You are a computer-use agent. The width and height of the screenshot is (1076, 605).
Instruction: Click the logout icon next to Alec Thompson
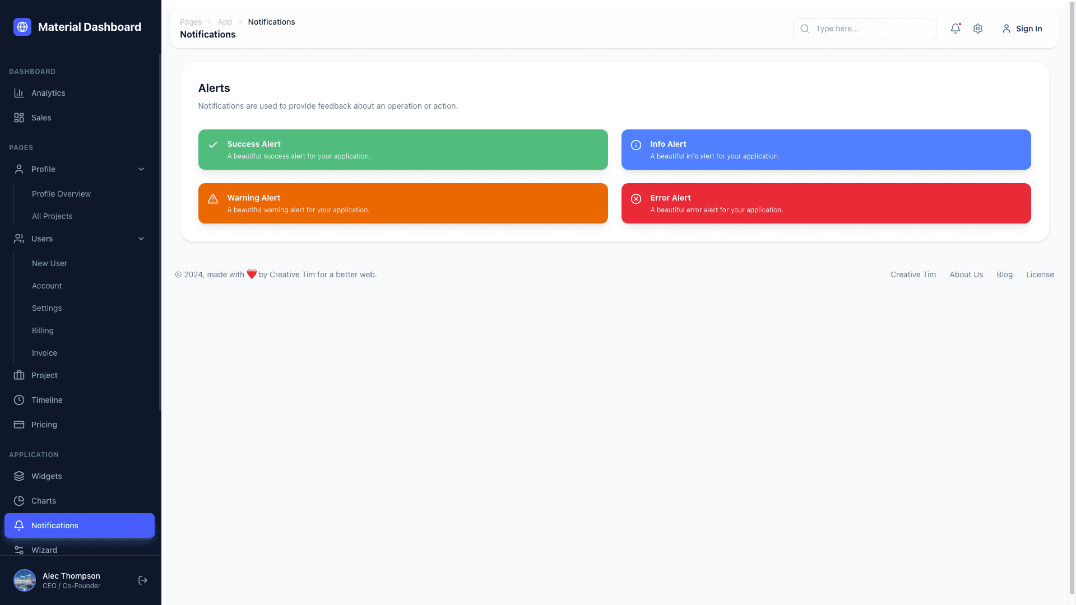(x=142, y=580)
